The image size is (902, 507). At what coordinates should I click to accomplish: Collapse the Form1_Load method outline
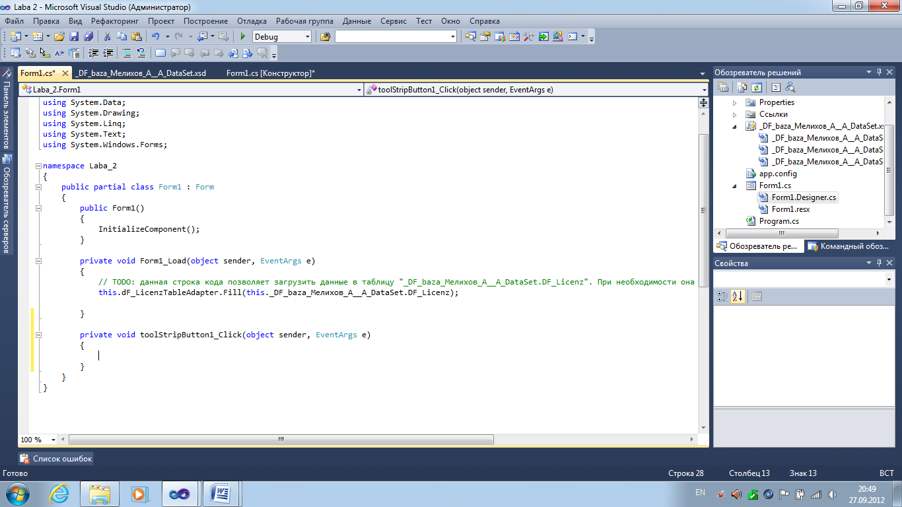pyautogui.click(x=38, y=261)
